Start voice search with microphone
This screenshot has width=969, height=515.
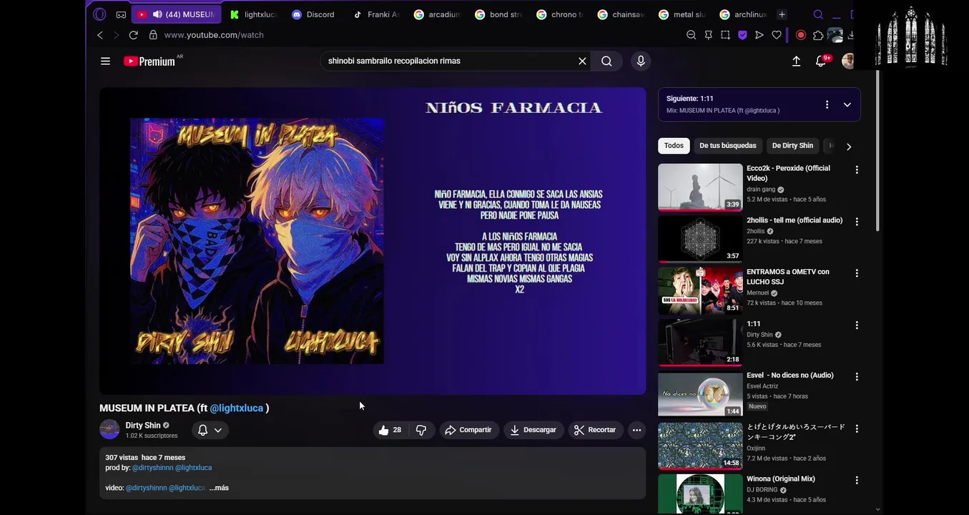point(641,61)
